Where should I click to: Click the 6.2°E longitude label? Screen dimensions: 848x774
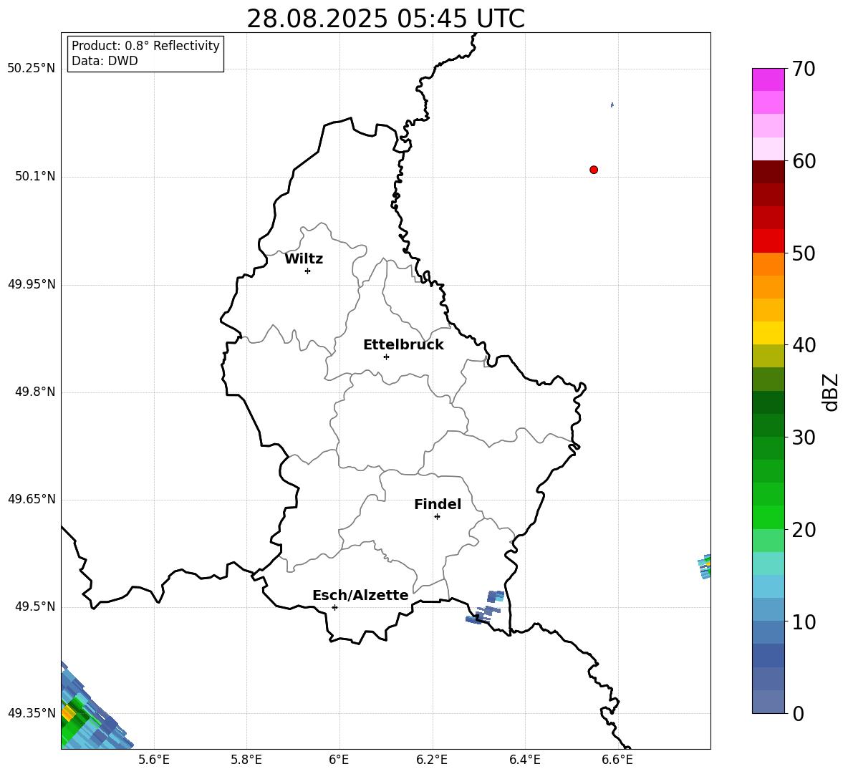pyautogui.click(x=432, y=760)
